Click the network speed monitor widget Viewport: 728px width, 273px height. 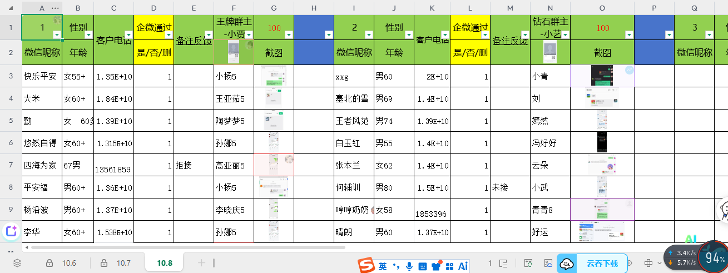(x=683, y=257)
